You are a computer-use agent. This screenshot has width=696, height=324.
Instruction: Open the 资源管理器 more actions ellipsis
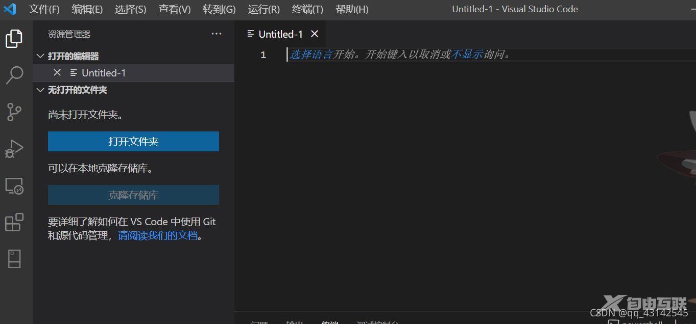pos(217,34)
